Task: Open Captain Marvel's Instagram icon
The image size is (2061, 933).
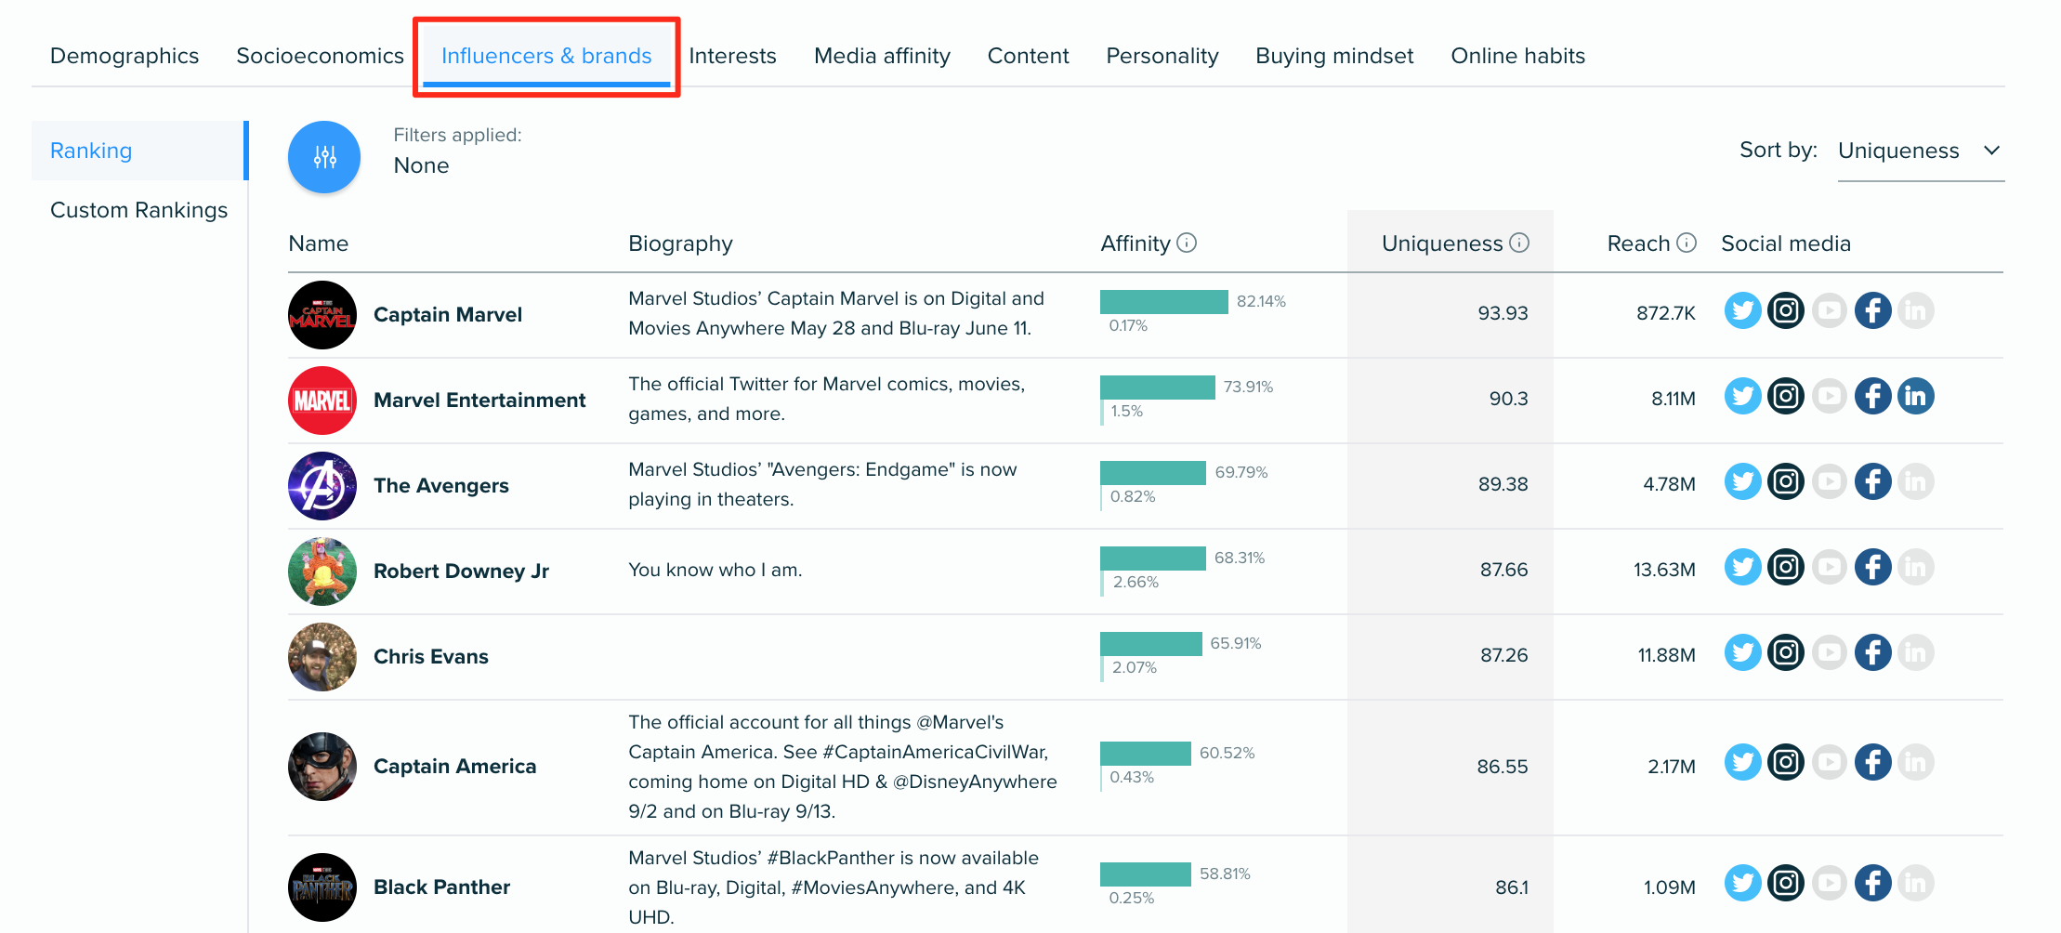Action: 1786,310
